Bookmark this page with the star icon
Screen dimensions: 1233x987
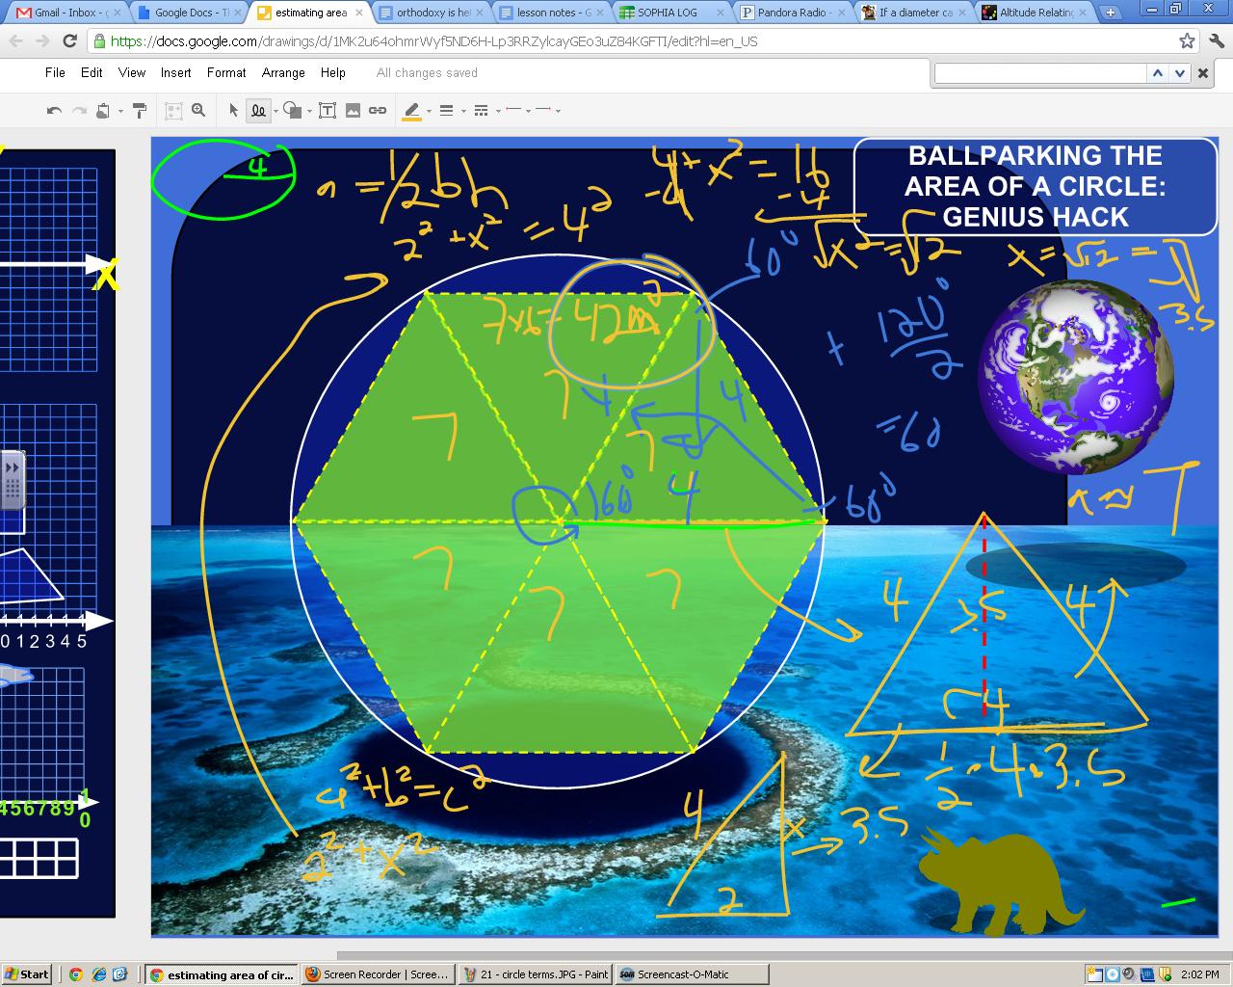coord(1187,41)
